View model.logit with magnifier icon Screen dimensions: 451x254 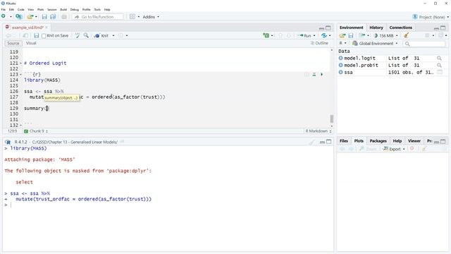tap(439, 58)
